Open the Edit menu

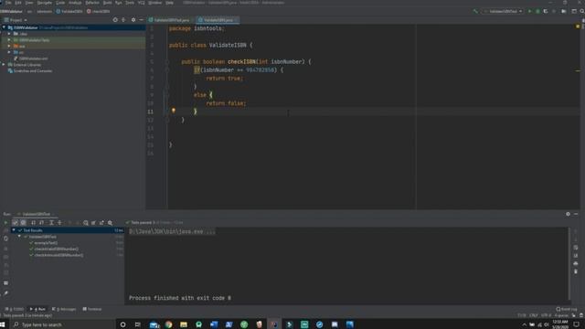(x=18, y=3)
